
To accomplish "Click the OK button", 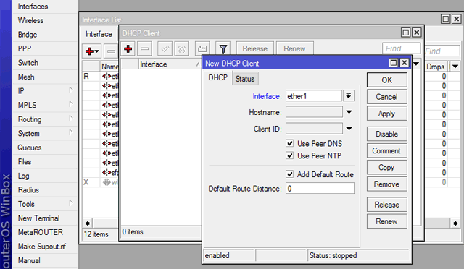I will (387, 80).
